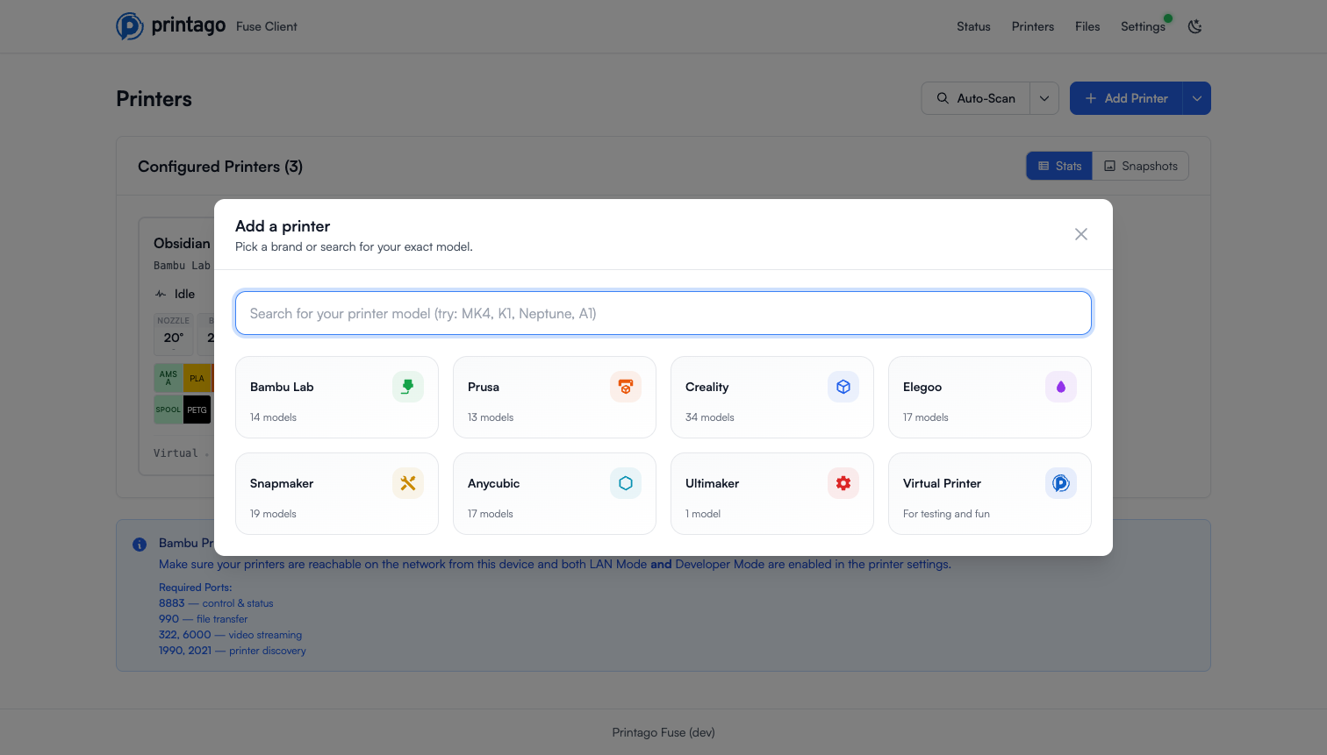Expand the Auto-Scan dropdown arrow

1044,98
